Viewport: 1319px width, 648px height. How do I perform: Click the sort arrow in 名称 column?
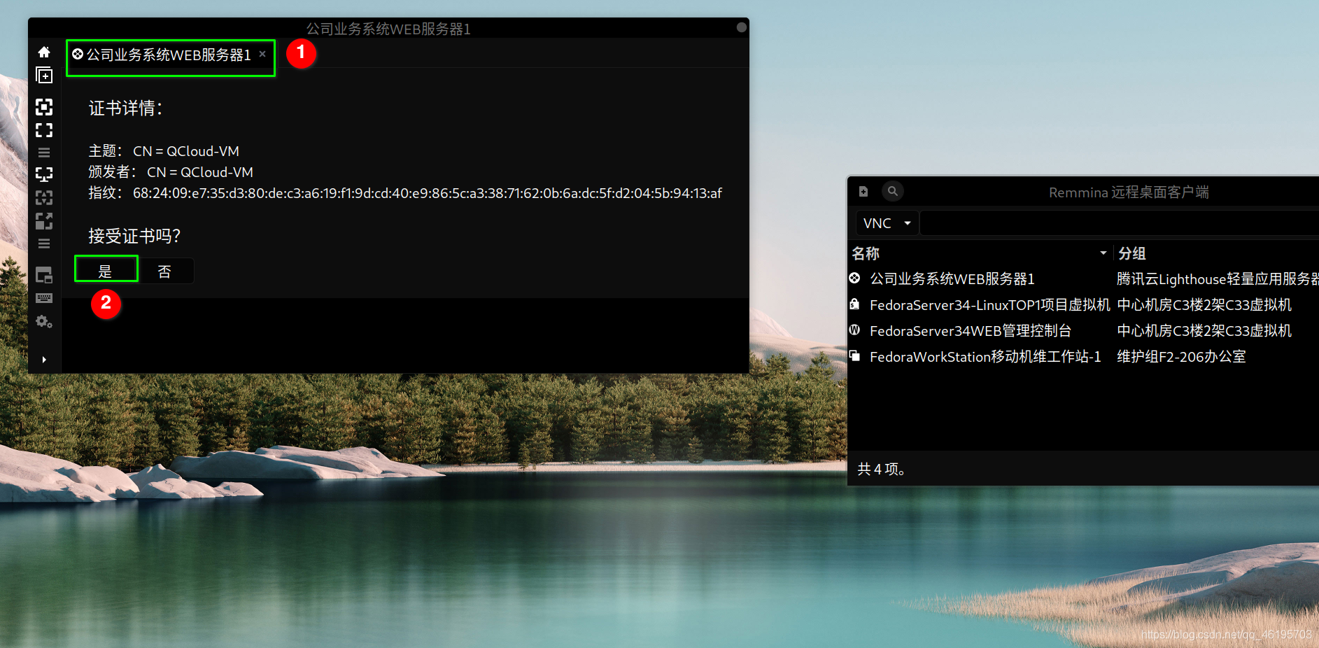(1103, 253)
